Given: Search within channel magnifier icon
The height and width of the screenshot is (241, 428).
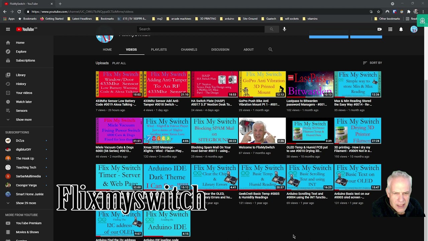Looking at the screenshot, I should point(270,50).
